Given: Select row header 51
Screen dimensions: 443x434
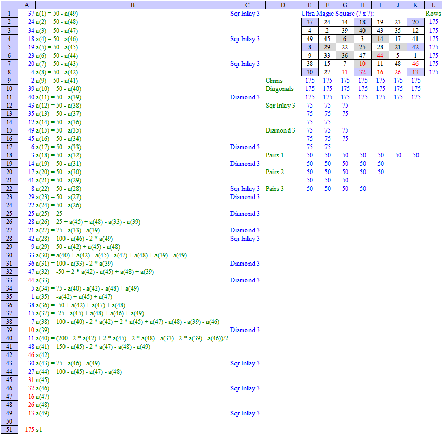Looking at the screenshot, I should [9, 430].
